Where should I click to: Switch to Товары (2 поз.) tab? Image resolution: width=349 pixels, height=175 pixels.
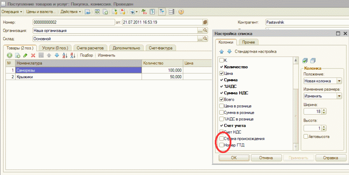pyautogui.click(x=20, y=48)
